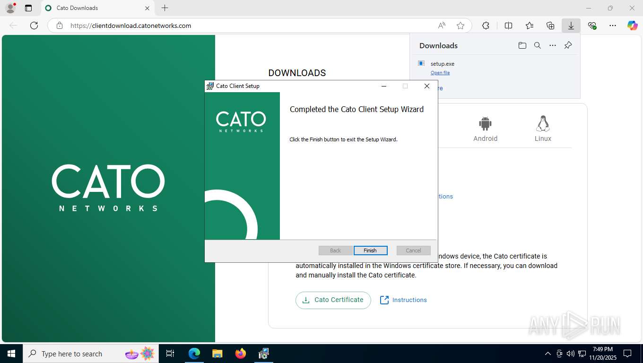This screenshot has height=363, width=643.
Task: Click the taskbar search box
Action: pyautogui.click(x=91, y=354)
